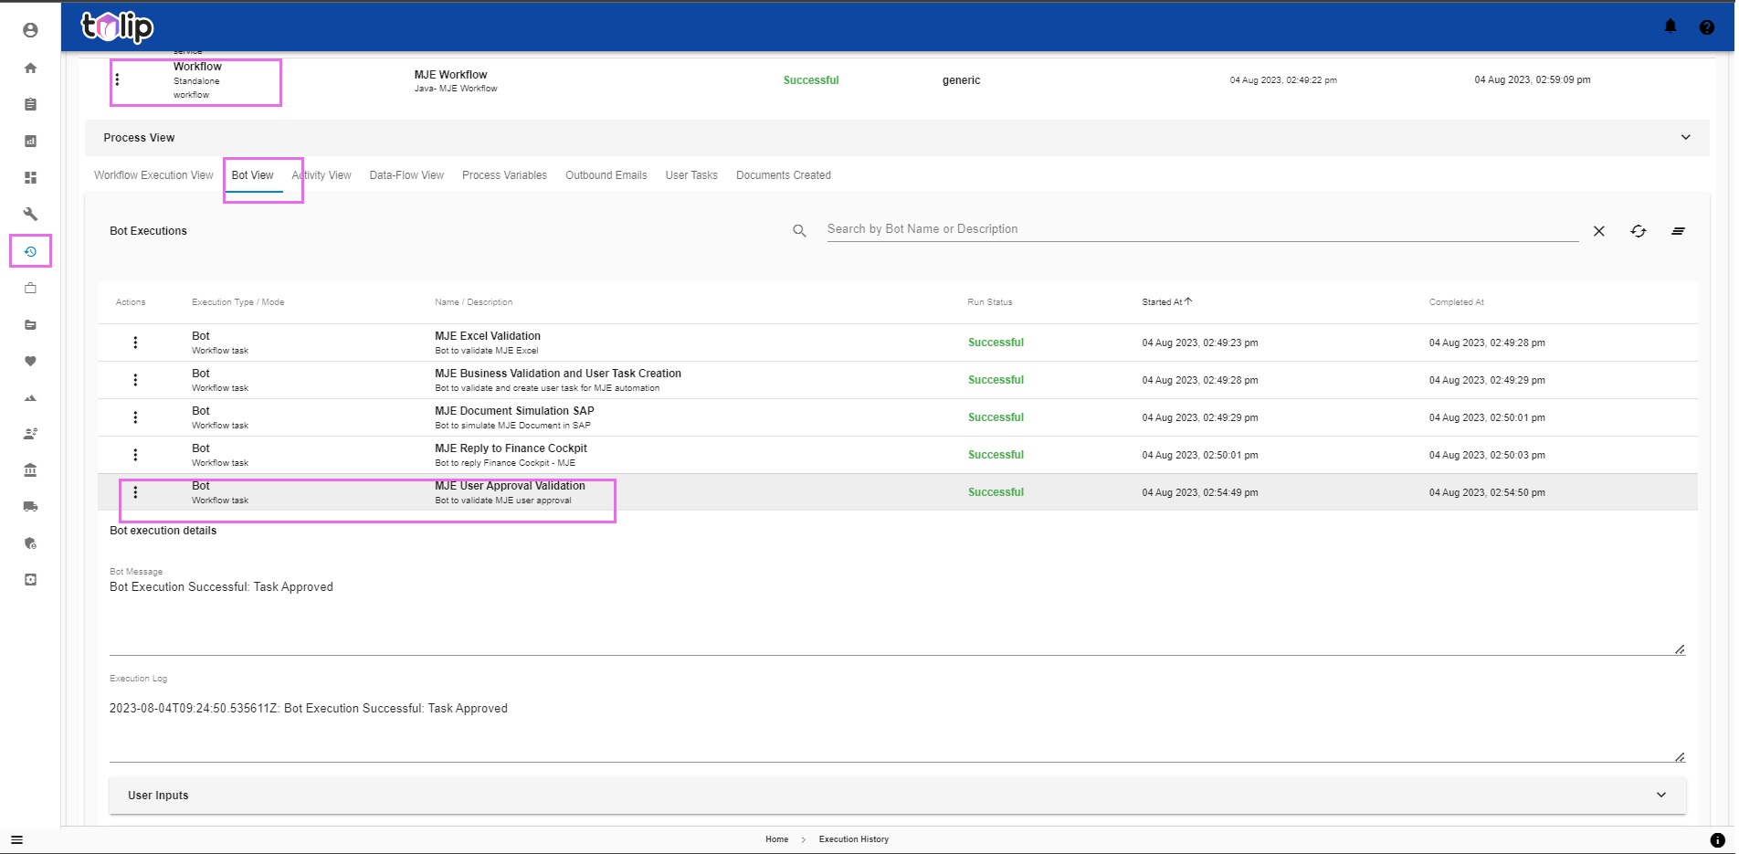Switch to Activity View tab
Screen dimensions: 1739x854
pos(321,175)
